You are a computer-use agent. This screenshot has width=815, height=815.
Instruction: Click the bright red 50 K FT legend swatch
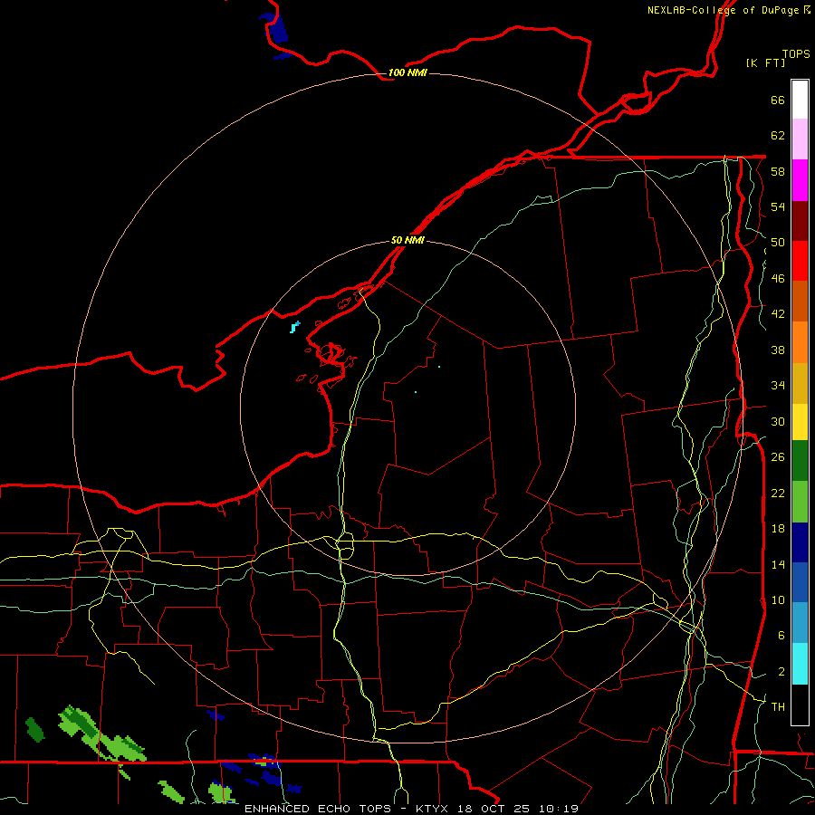[x=800, y=262]
